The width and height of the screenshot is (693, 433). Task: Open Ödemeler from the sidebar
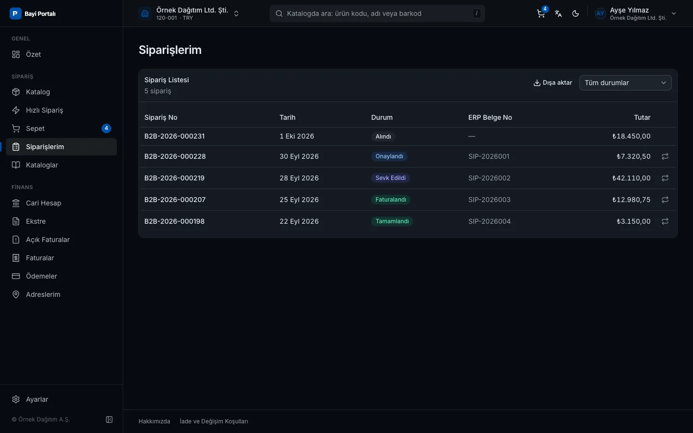pyautogui.click(x=62, y=276)
